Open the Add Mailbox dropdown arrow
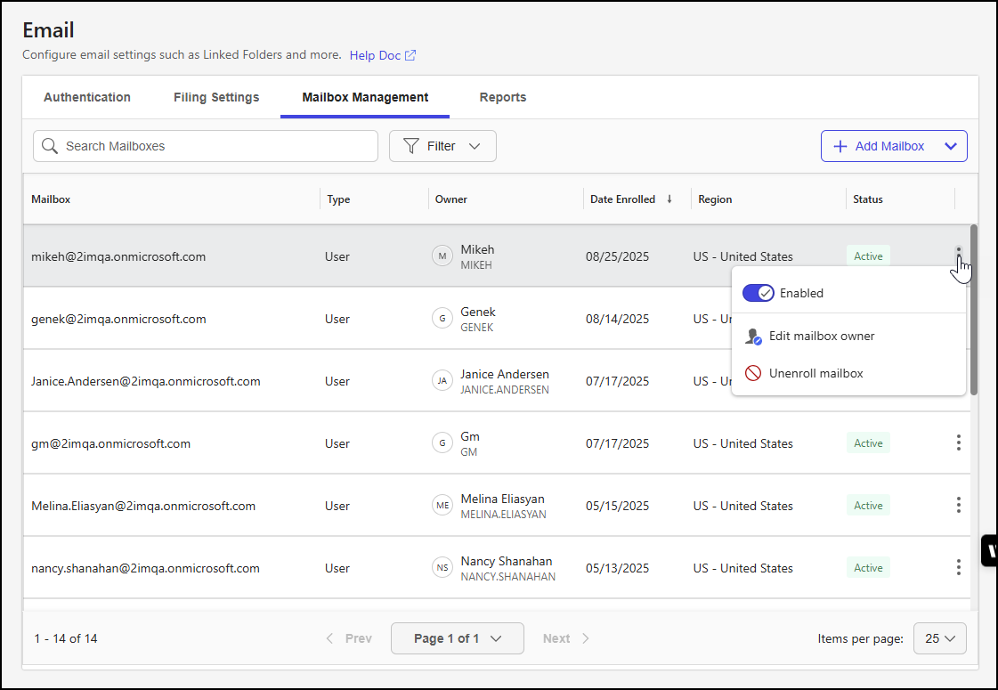 (951, 146)
